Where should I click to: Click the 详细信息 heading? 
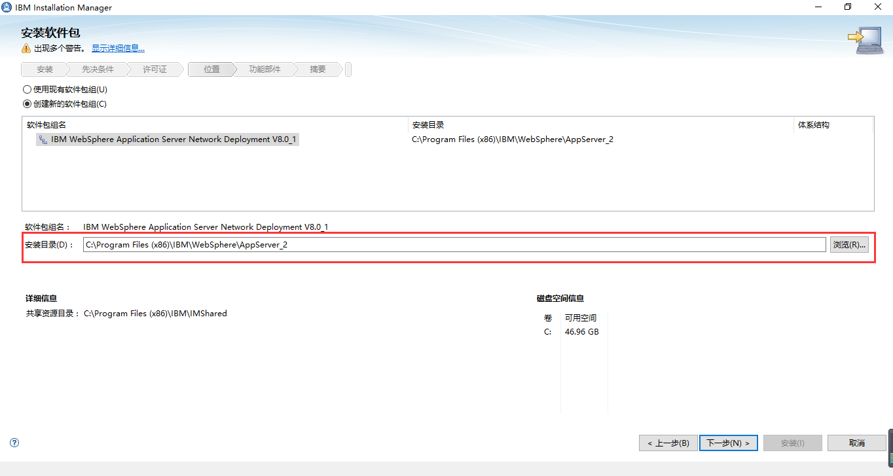tap(41, 299)
